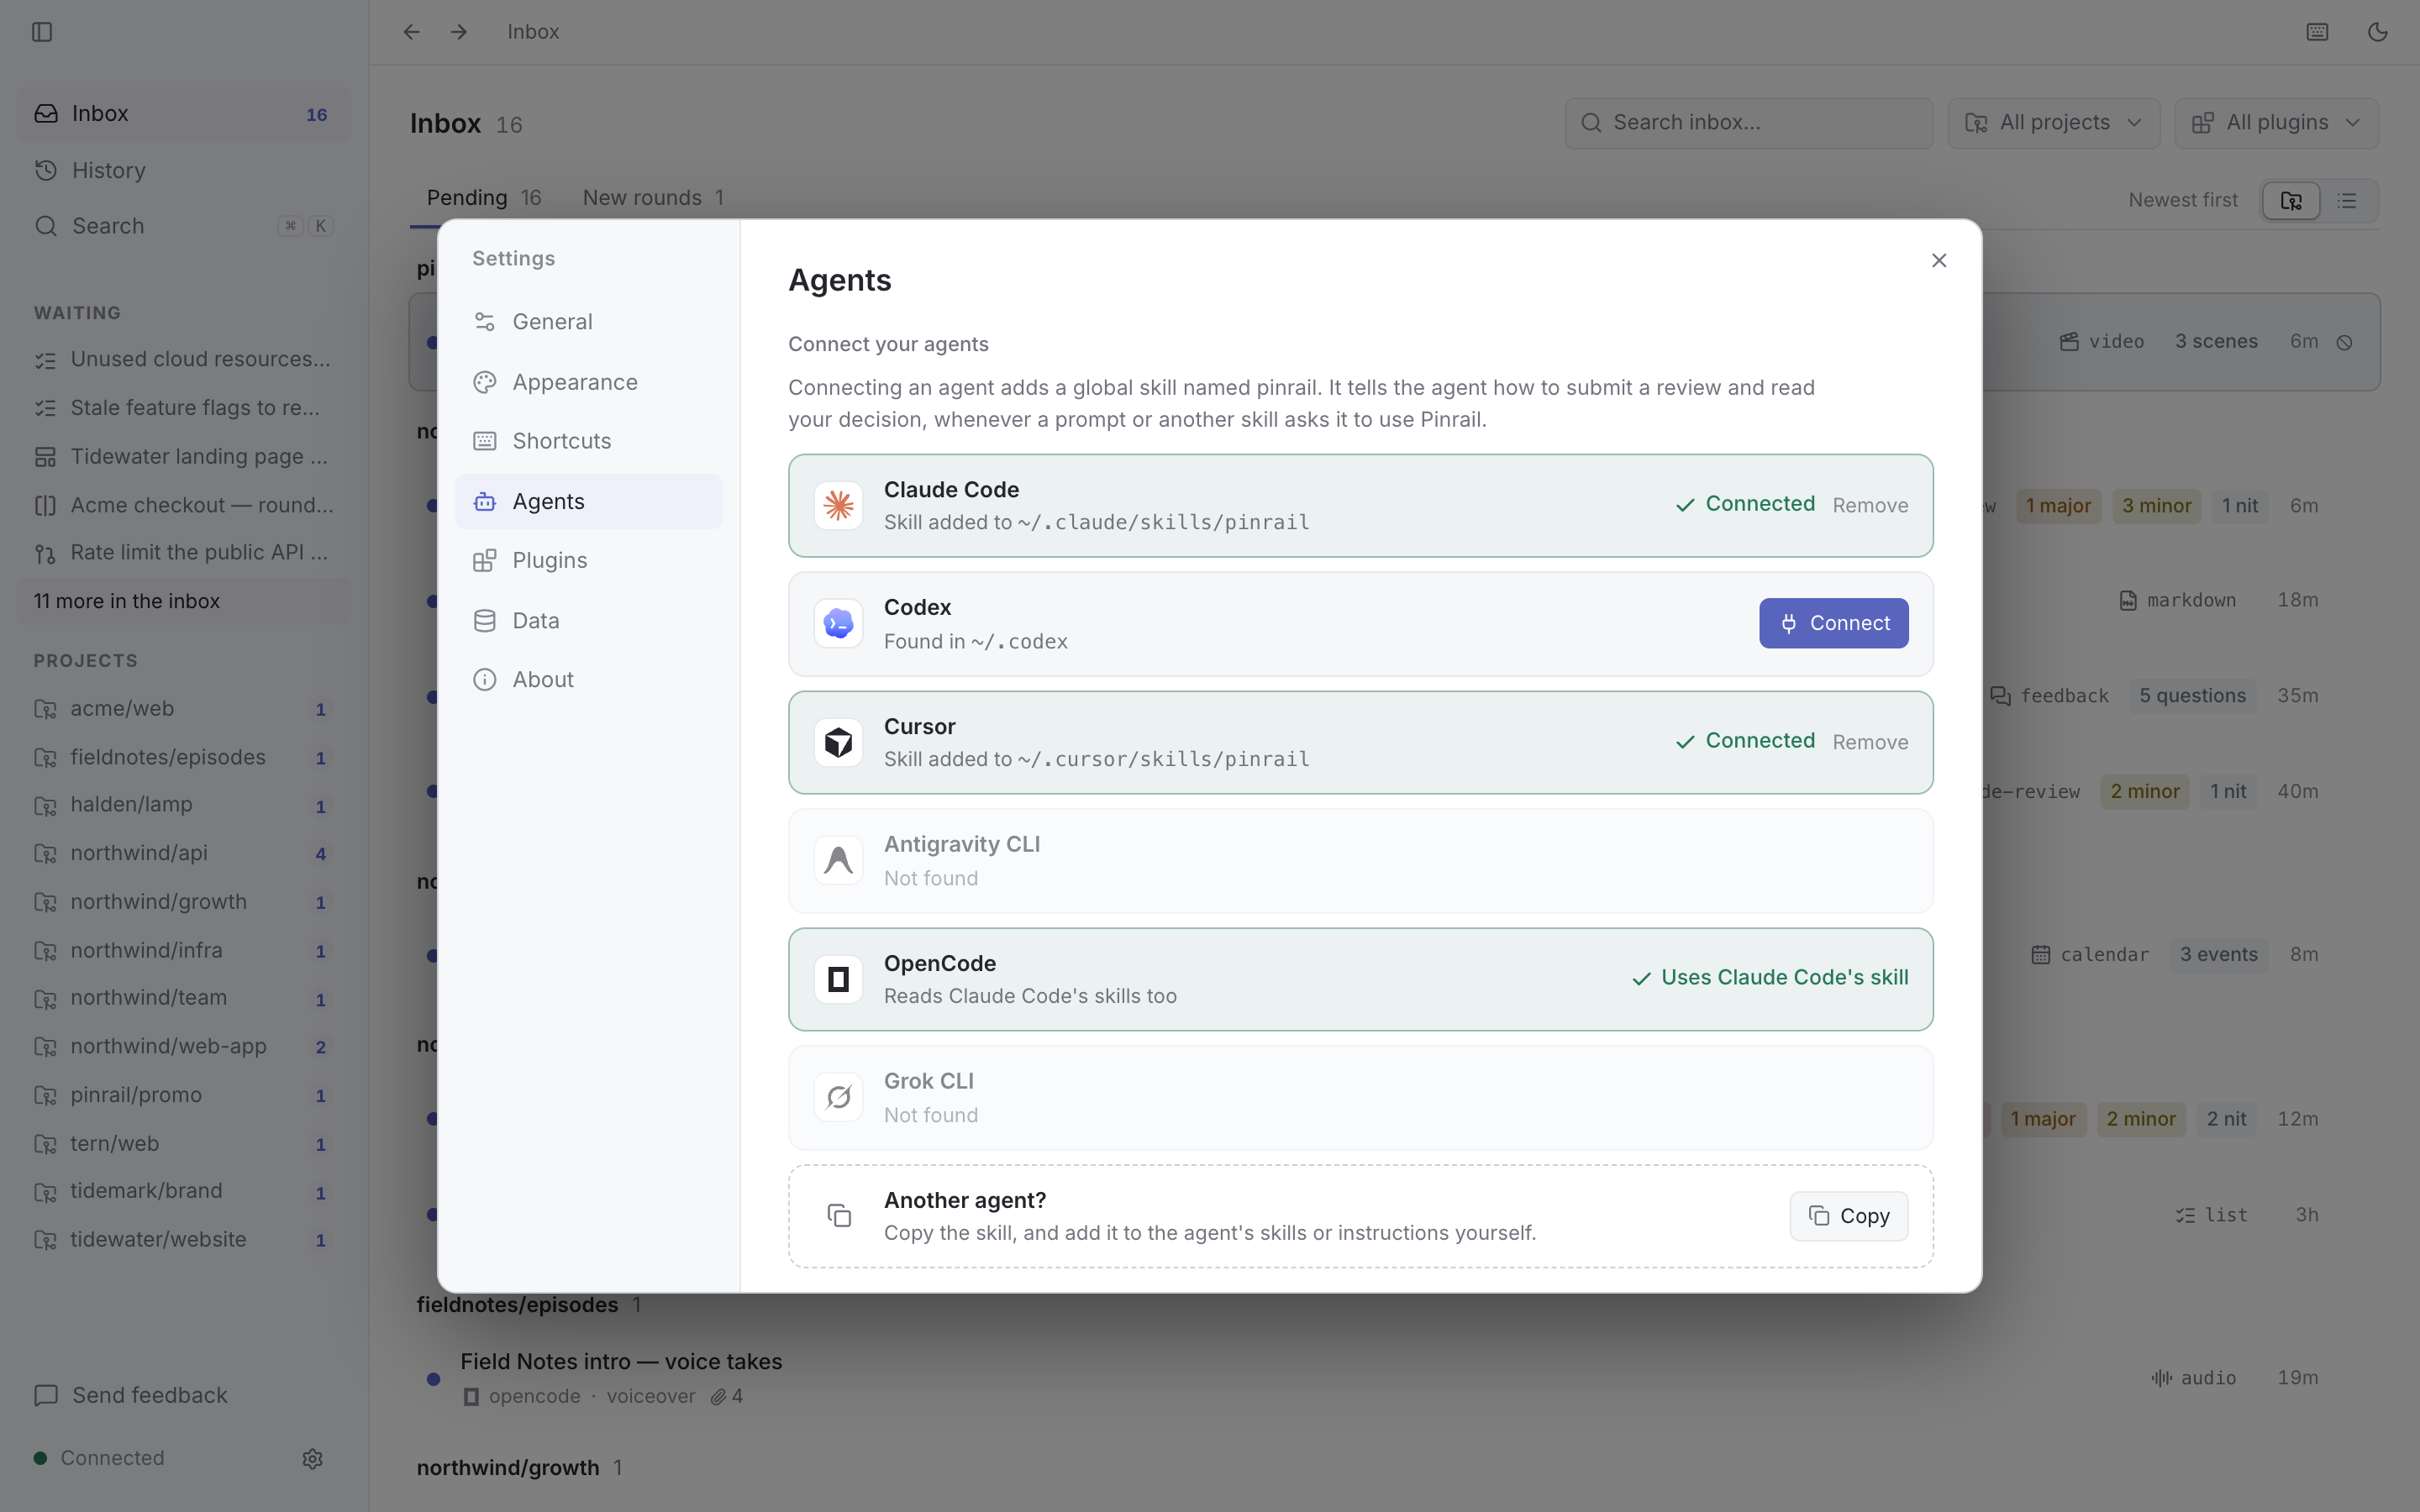The image size is (2420, 1512).
Task: Open settings gear in sidebar footer
Action: coord(312,1458)
